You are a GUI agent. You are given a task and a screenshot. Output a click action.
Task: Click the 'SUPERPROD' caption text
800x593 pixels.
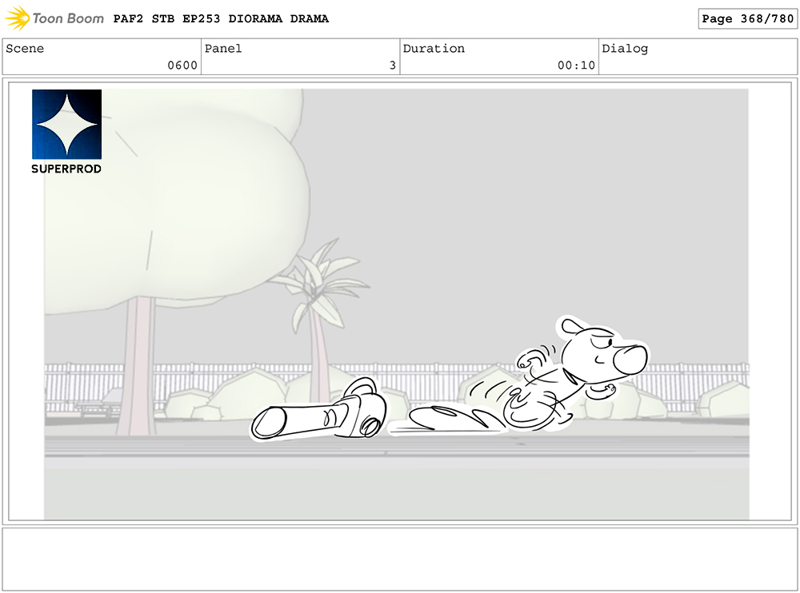point(66,169)
